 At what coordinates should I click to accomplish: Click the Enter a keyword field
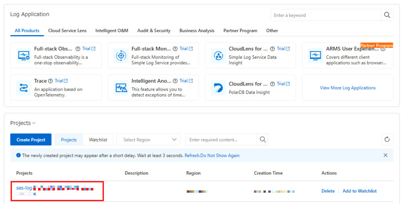coord(326,15)
